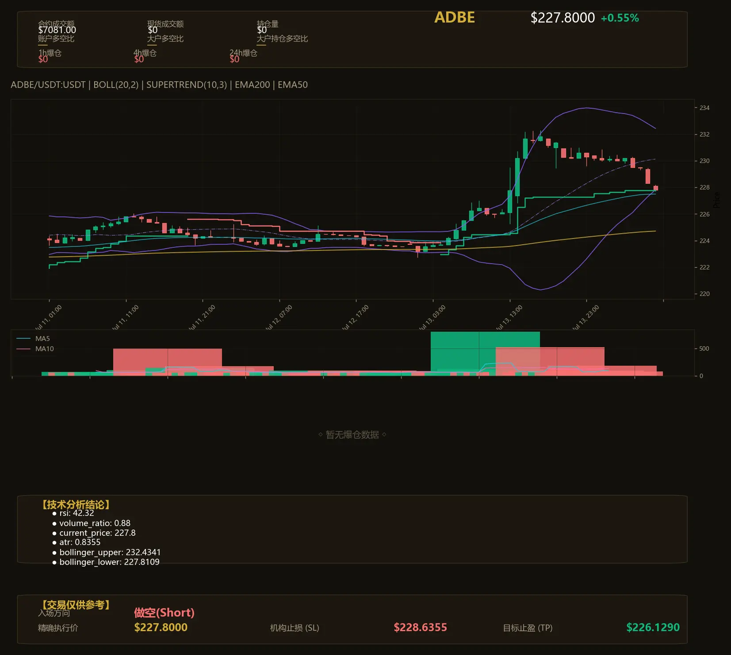This screenshot has height=655, width=731.
Task: Click the 技术分析结论 heading
Action: 76,505
